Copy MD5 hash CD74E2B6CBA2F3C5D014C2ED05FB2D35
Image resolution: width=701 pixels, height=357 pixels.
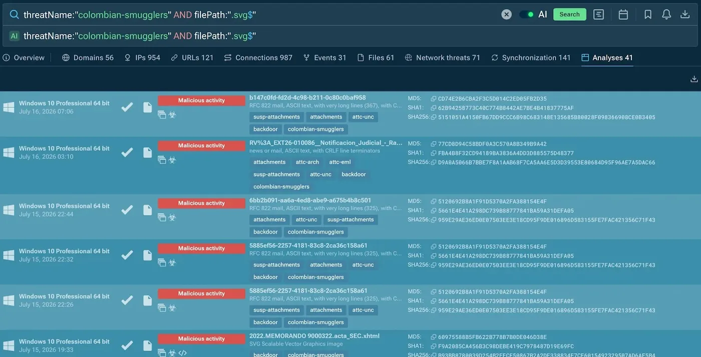click(x=434, y=98)
